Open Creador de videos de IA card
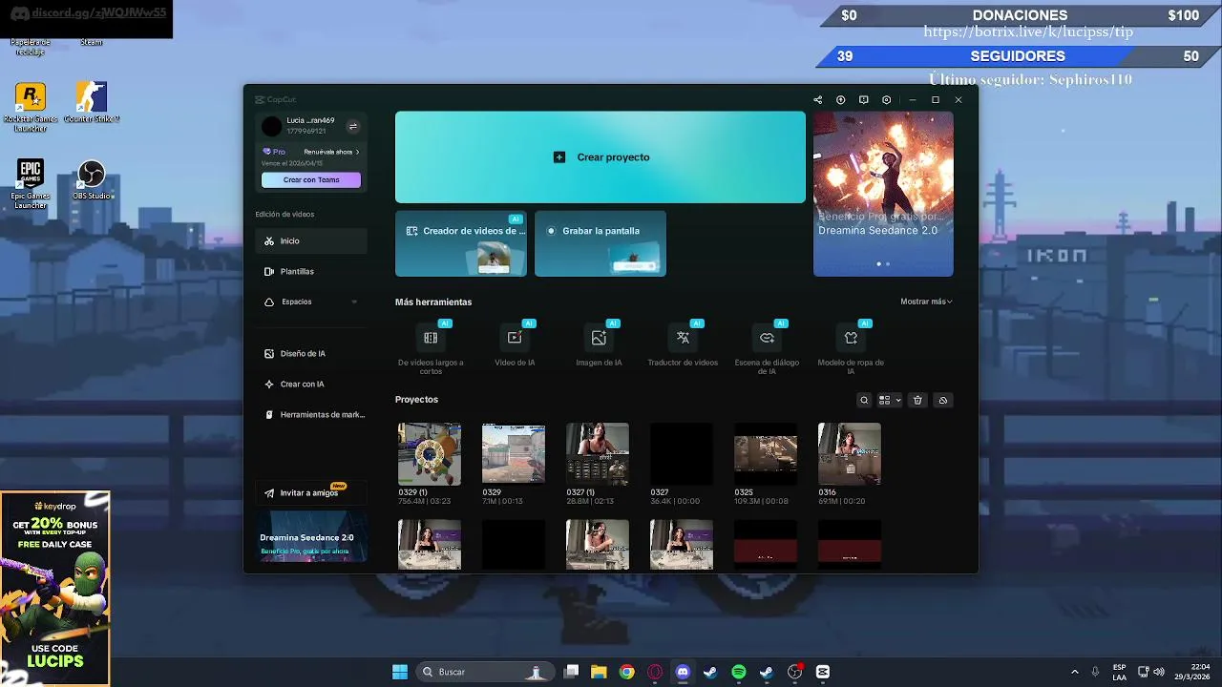The width and height of the screenshot is (1222, 687). tap(461, 243)
